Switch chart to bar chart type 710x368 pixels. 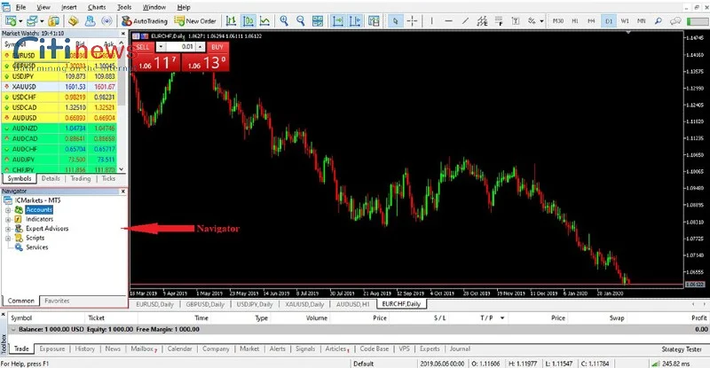click(x=231, y=20)
